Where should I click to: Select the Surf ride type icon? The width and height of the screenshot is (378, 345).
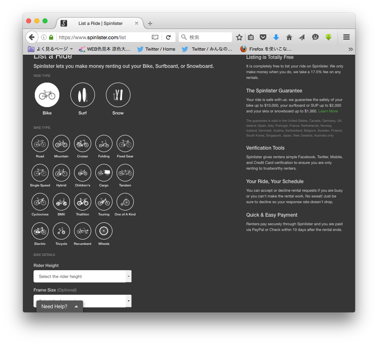pyautogui.click(x=83, y=95)
